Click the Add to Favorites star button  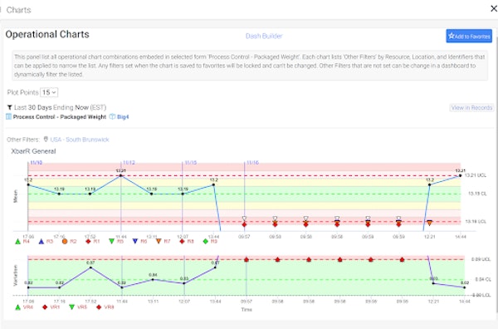469,37
